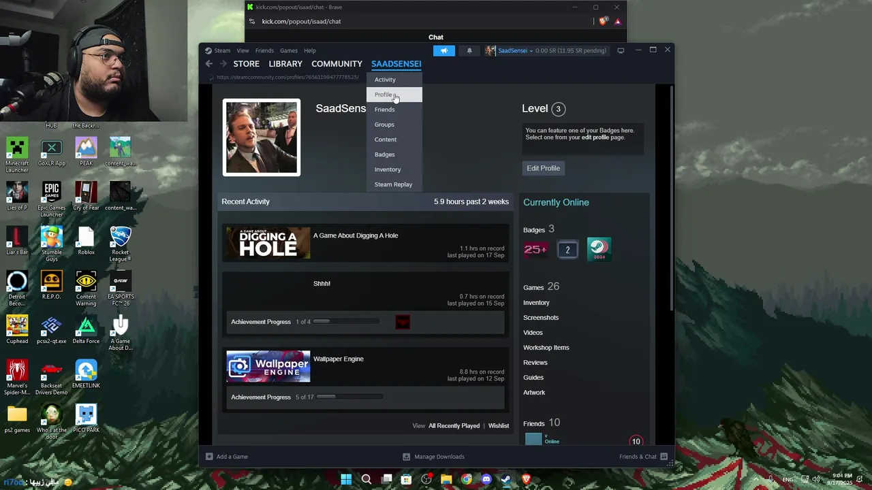Select Steam Replay from dropdown menu
This screenshot has width=872, height=490.
394,184
